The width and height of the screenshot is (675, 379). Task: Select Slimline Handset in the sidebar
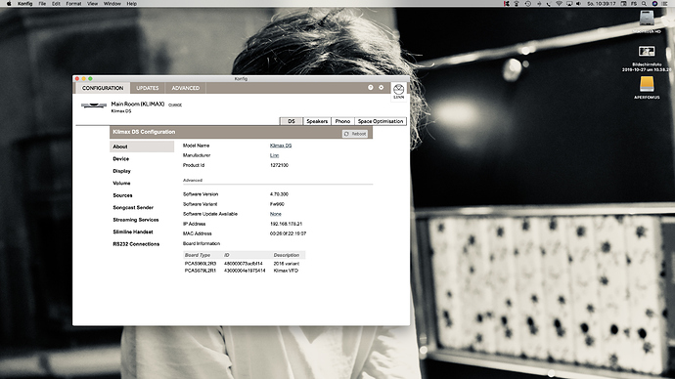[133, 232]
